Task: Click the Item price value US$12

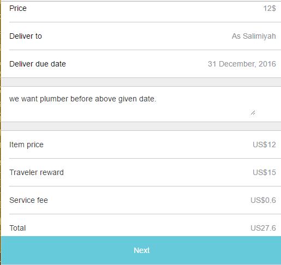Action: click(x=264, y=144)
